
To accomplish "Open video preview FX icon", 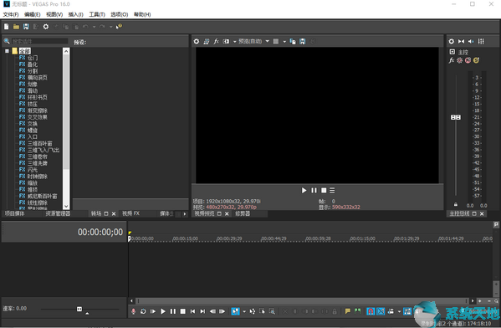I will click(216, 41).
